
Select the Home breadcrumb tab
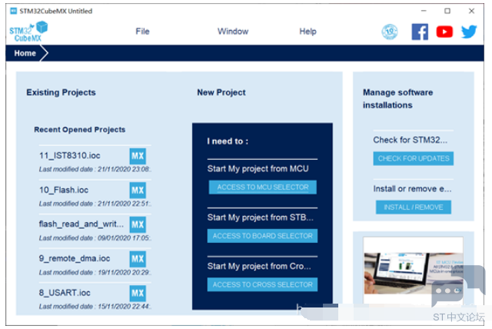point(25,53)
